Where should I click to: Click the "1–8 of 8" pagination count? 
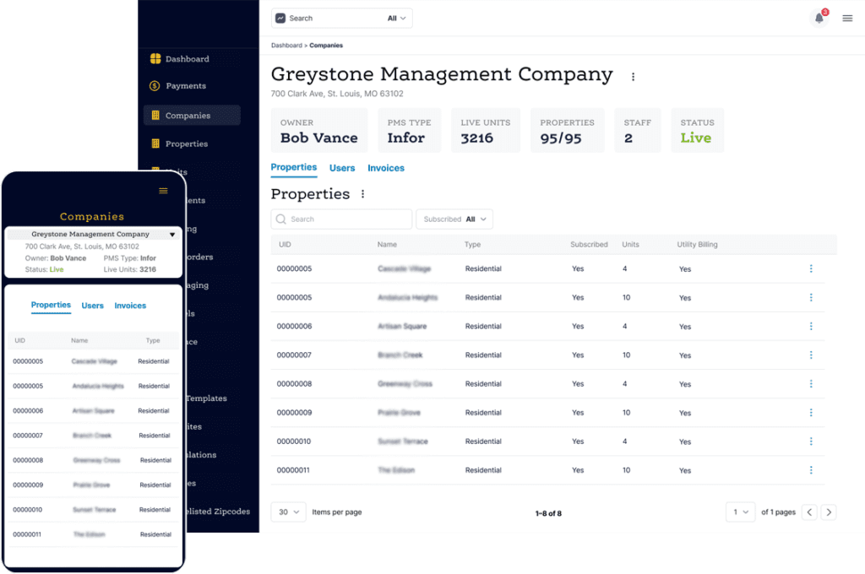[548, 513]
